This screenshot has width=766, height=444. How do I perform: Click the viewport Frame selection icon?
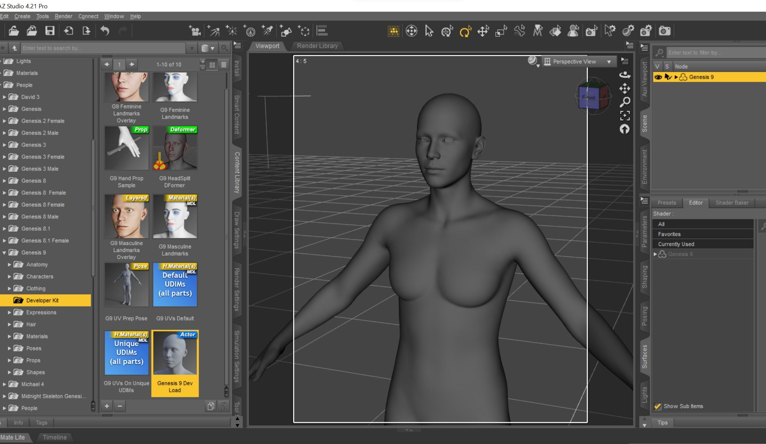(625, 115)
